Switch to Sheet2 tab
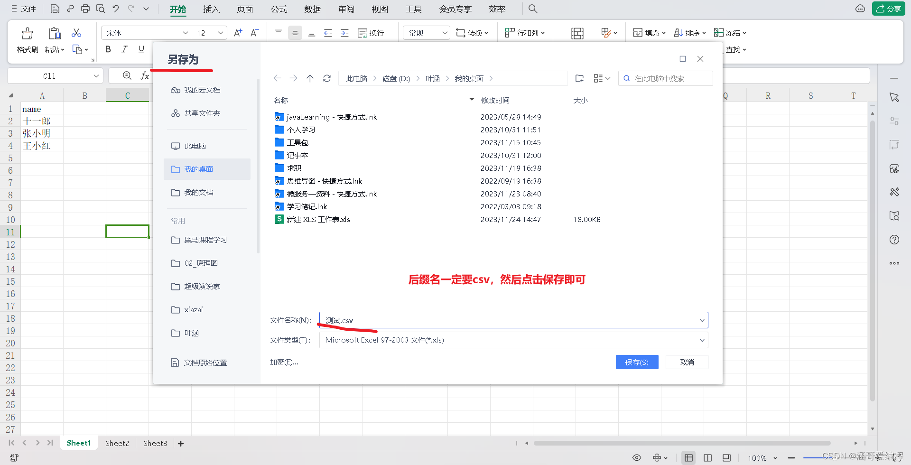This screenshot has height=465, width=911. point(117,443)
